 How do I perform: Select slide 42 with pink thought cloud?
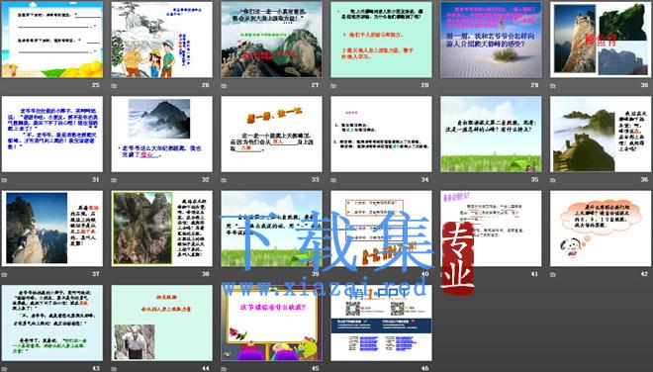coord(601,229)
